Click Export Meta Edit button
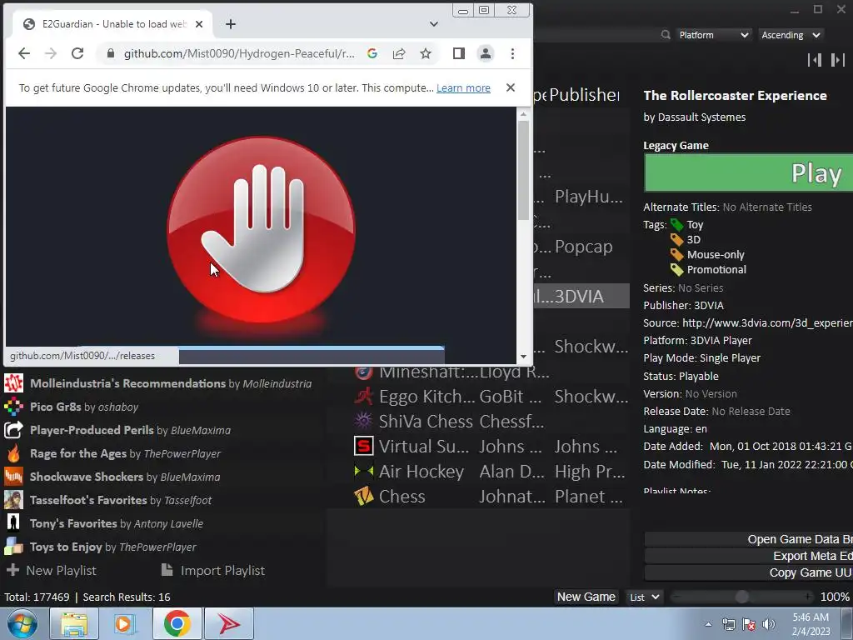Viewport: 853px width, 640px height. 749,556
